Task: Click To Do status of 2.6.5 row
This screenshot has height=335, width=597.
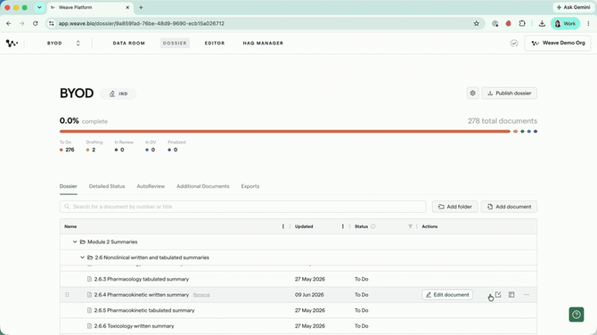Action: (x=362, y=310)
